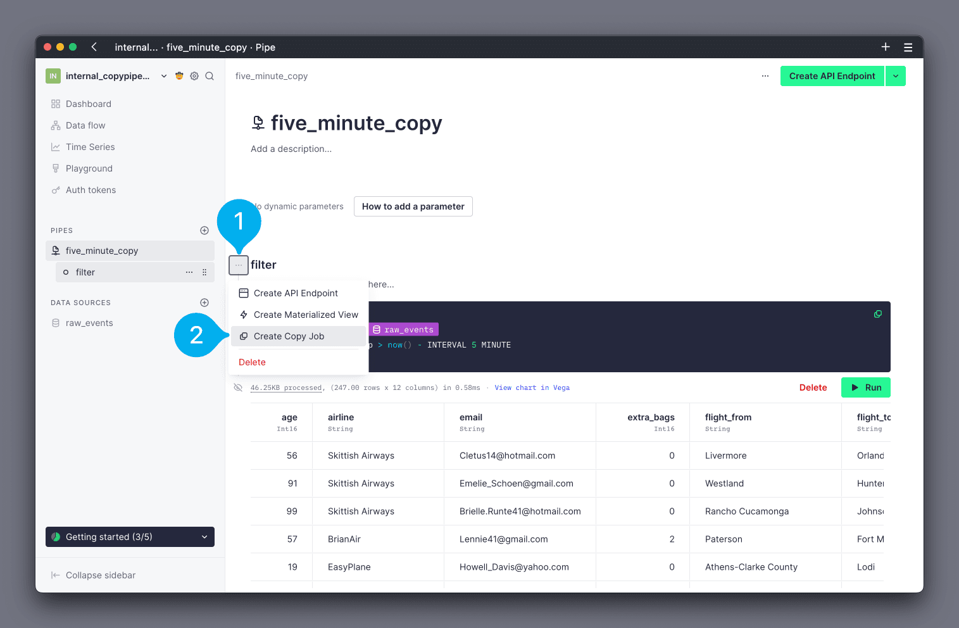Click the back arrow in title bar

coord(94,47)
